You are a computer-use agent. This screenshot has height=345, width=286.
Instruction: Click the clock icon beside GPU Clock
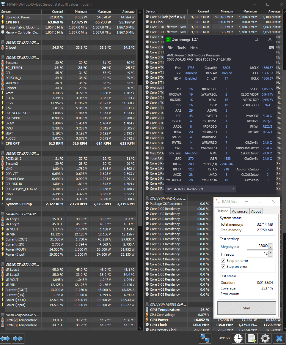click(147, 325)
